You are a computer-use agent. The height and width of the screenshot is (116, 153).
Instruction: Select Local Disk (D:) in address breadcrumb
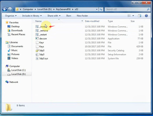point(44,9)
